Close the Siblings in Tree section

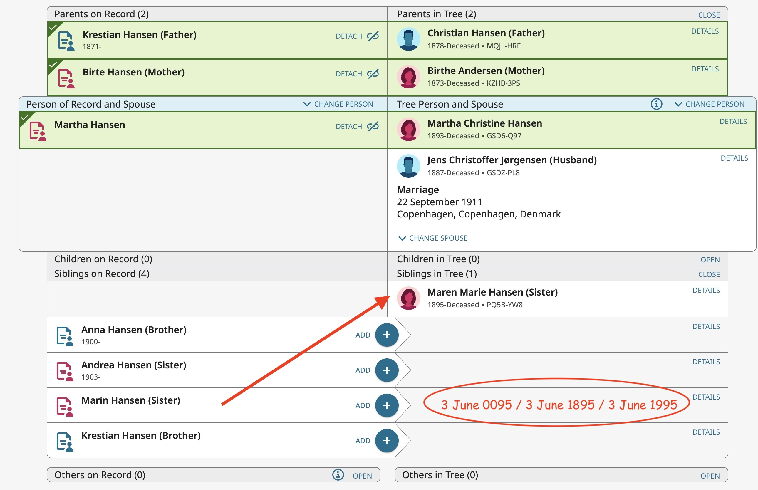coord(709,274)
